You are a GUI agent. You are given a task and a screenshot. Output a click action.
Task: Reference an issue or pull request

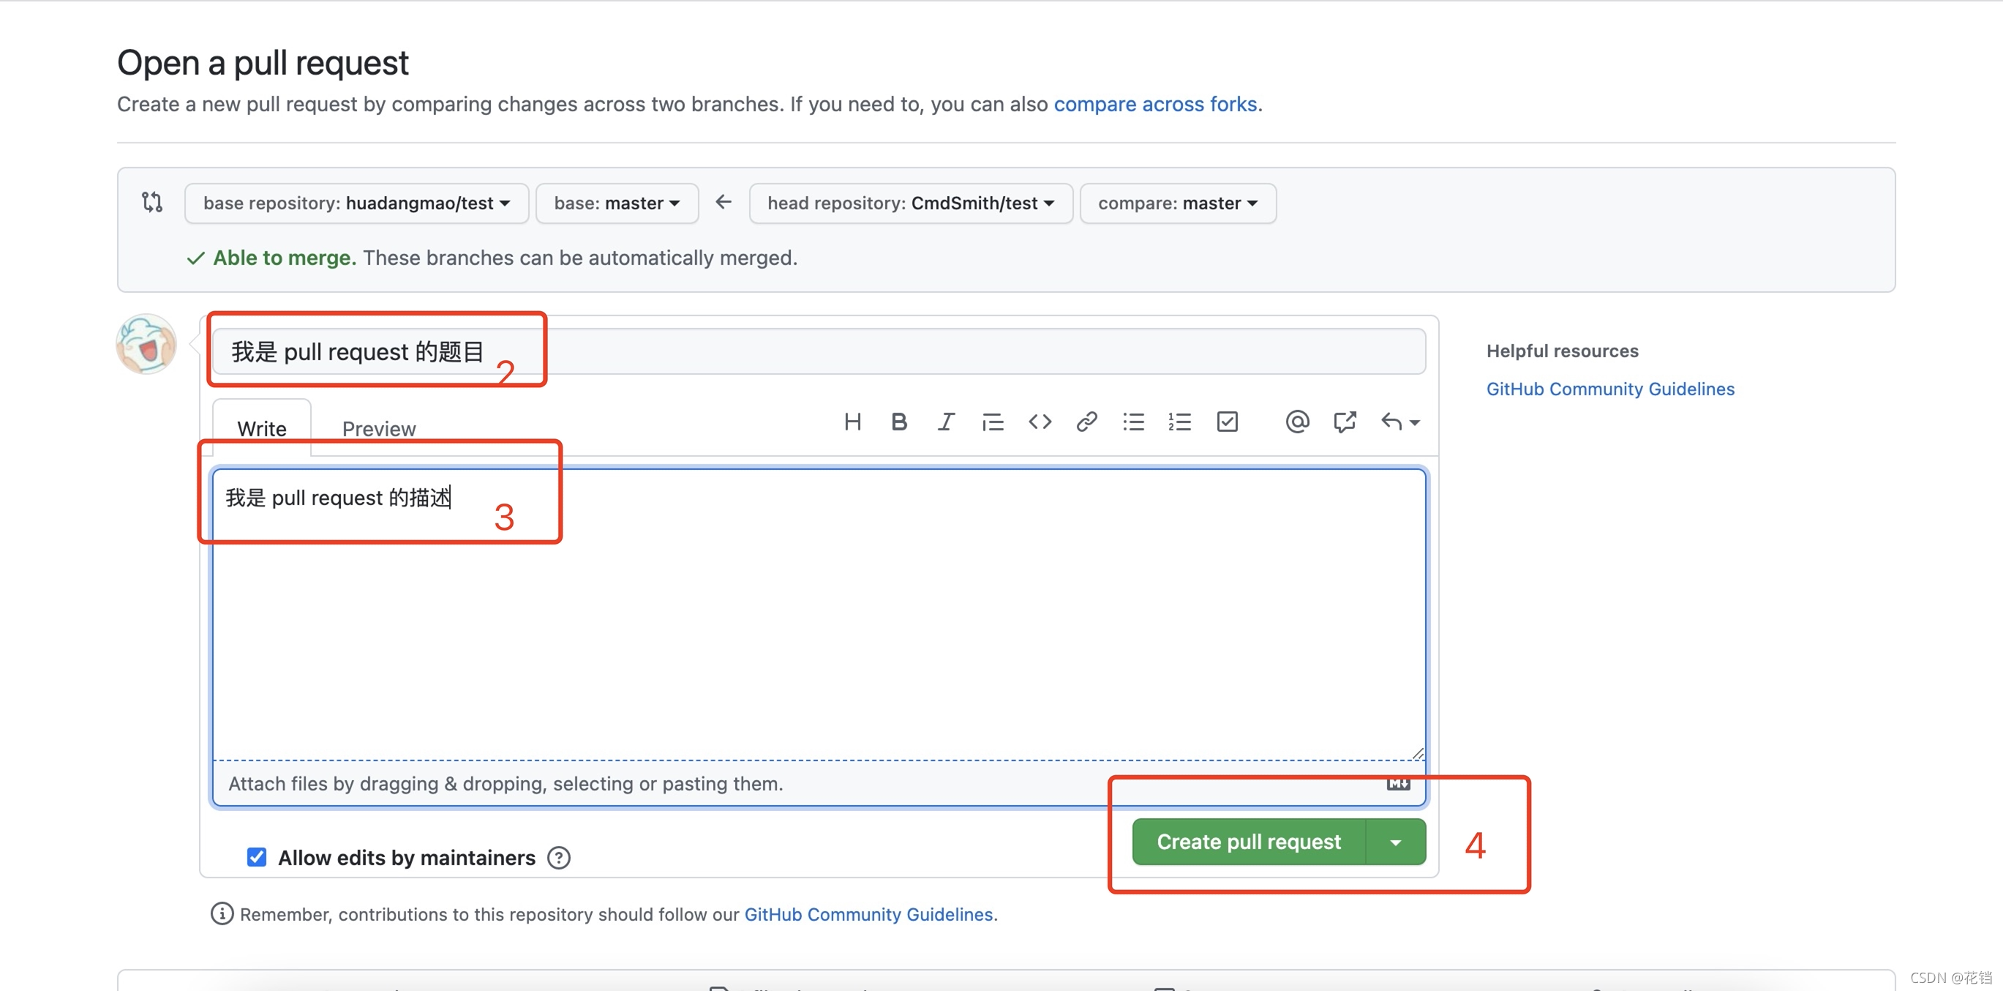coord(1345,422)
